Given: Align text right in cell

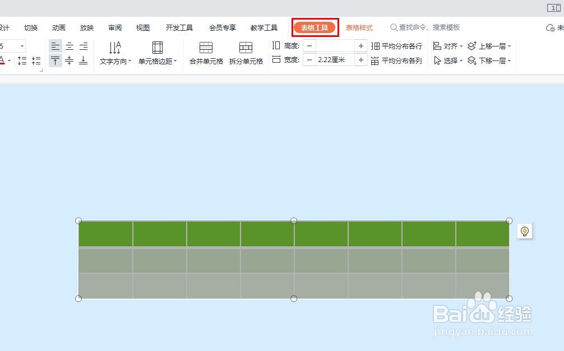Looking at the screenshot, I should (84, 46).
